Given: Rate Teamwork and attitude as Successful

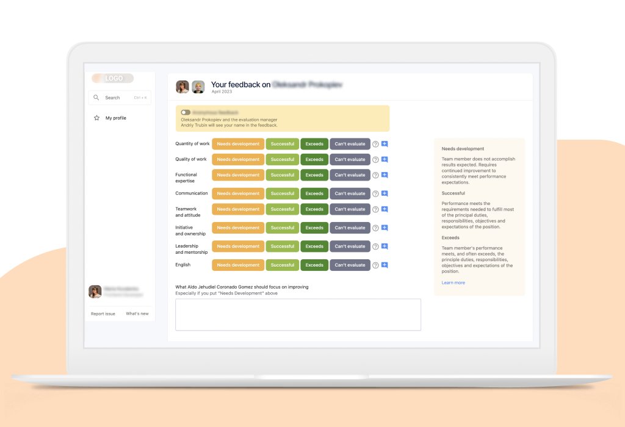Looking at the screenshot, I should pyautogui.click(x=282, y=209).
